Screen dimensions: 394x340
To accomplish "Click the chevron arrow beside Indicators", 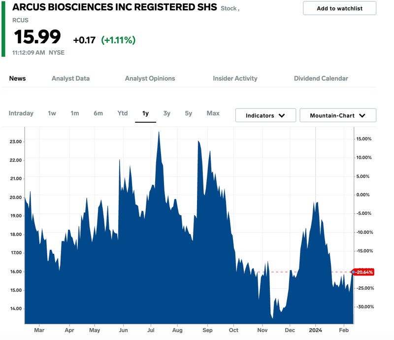I will (282, 116).
